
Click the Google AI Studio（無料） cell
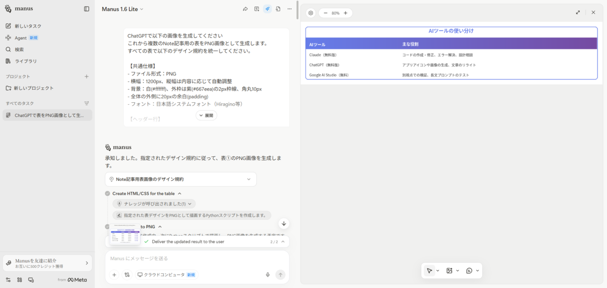point(329,75)
